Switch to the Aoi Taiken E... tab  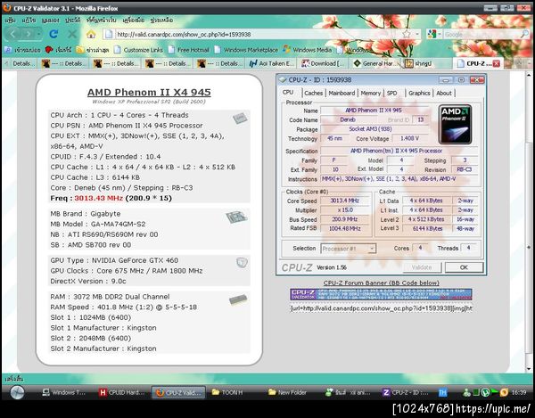272,63
